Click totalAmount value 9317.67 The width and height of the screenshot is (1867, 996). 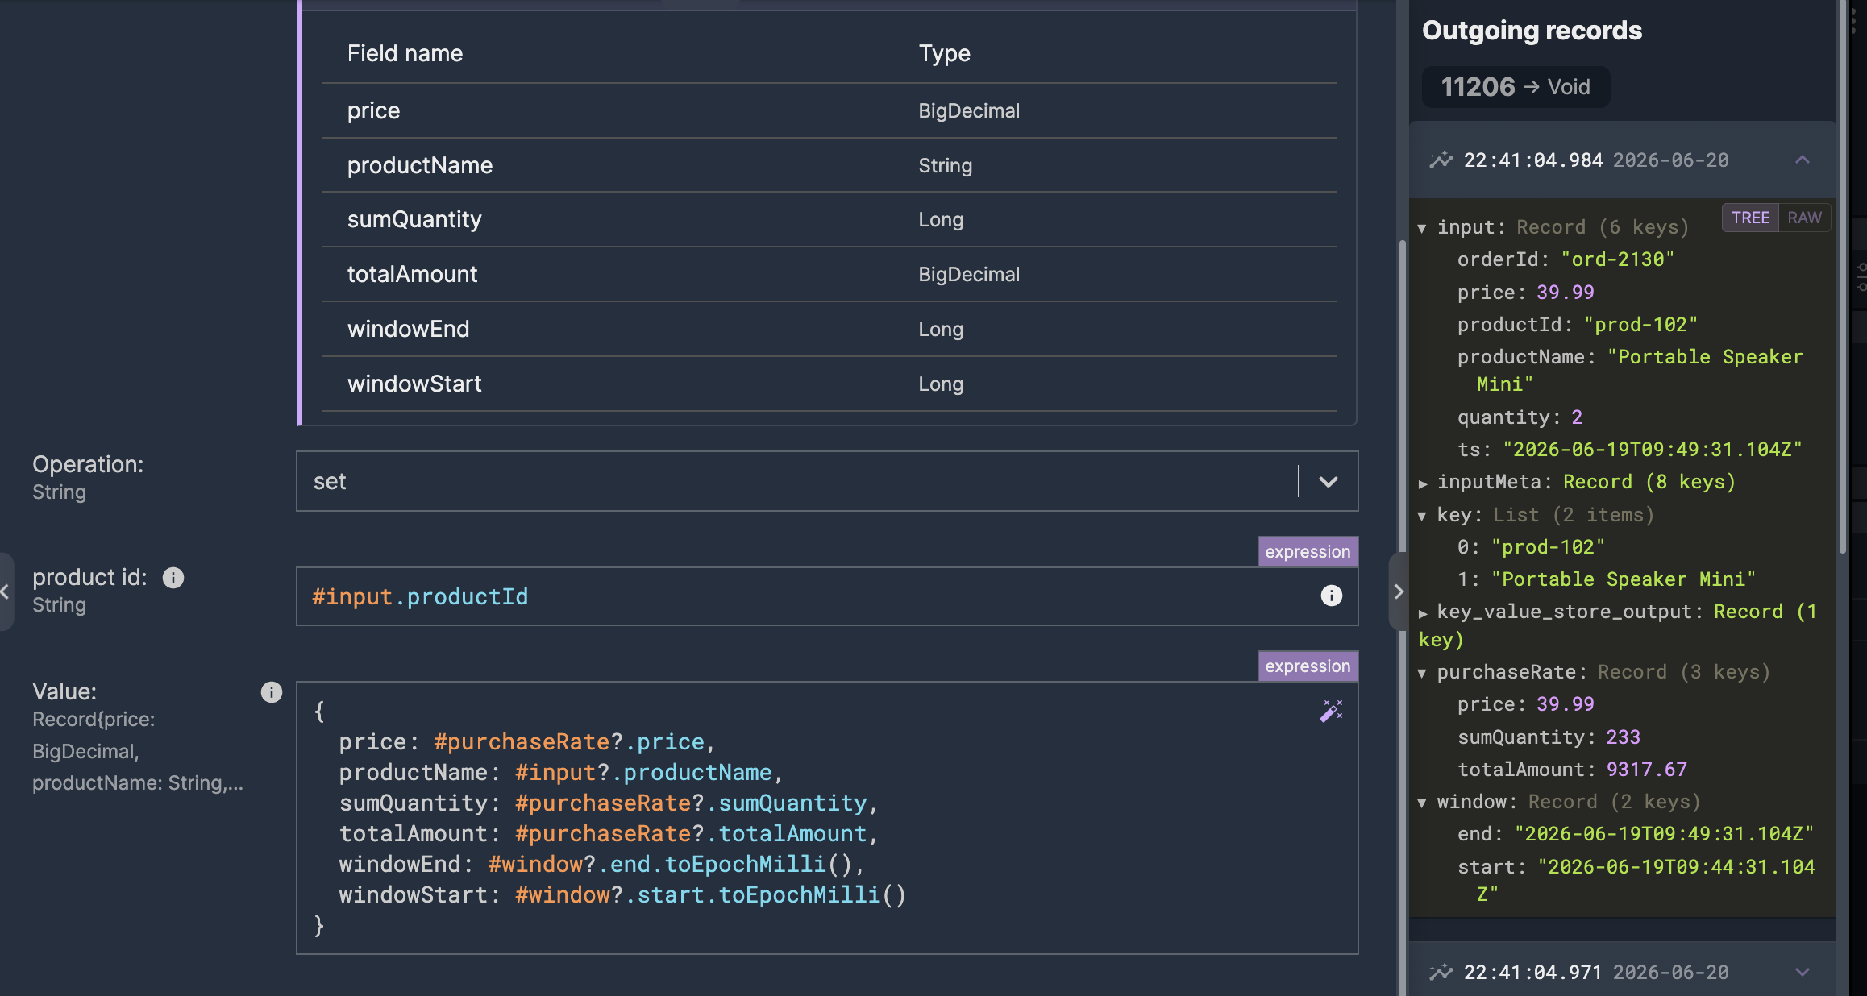(1646, 770)
